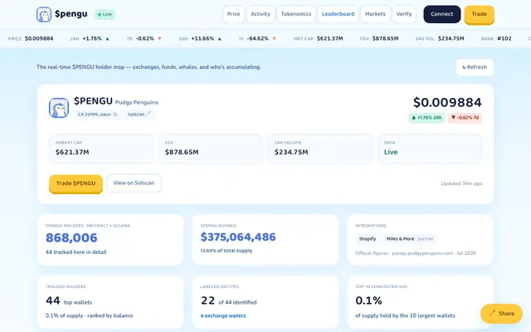Viewport: 531px width, 332px height.
Task: Click the 868,006 holders figure
Action: [71, 238]
